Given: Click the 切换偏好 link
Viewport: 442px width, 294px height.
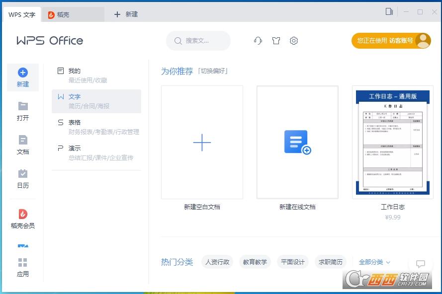Looking at the screenshot, I should (213, 71).
